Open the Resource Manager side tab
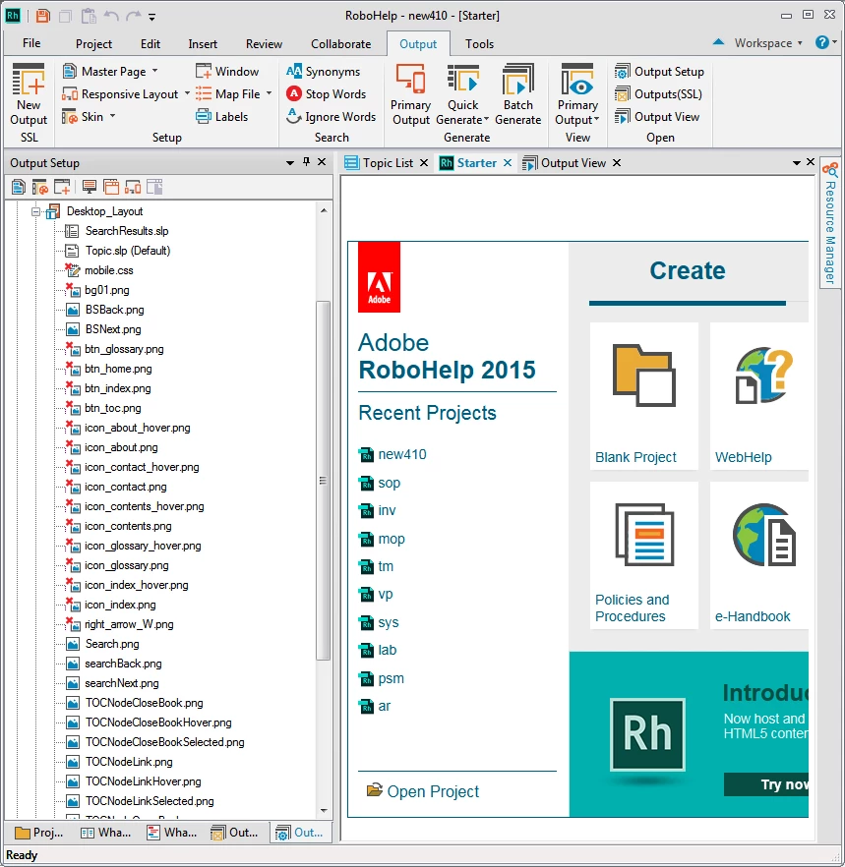Image resolution: width=845 pixels, height=867 pixels. (829, 223)
